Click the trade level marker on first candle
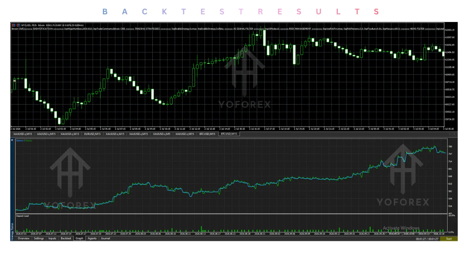The image size is (470, 264). pyautogui.click(x=15, y=81)
